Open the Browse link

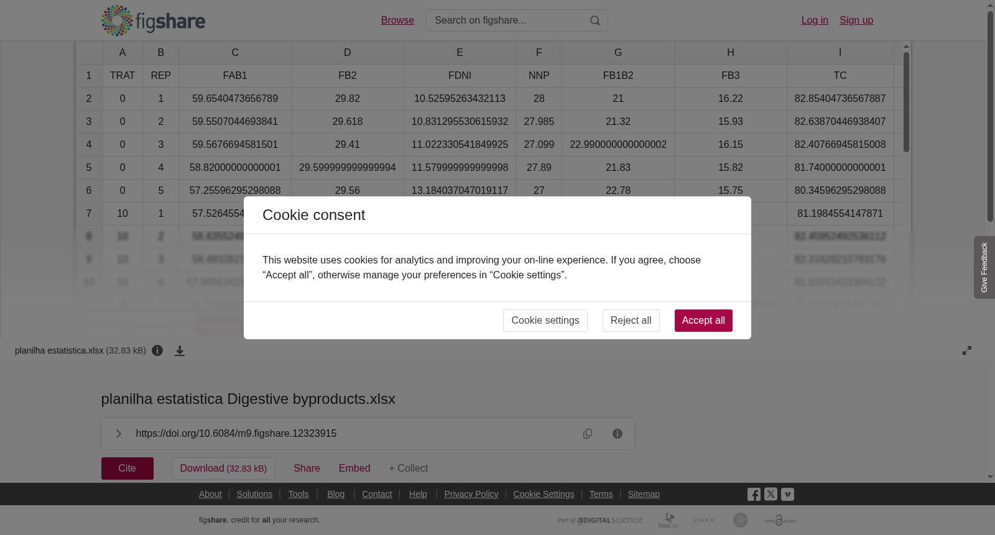[397, 21]
